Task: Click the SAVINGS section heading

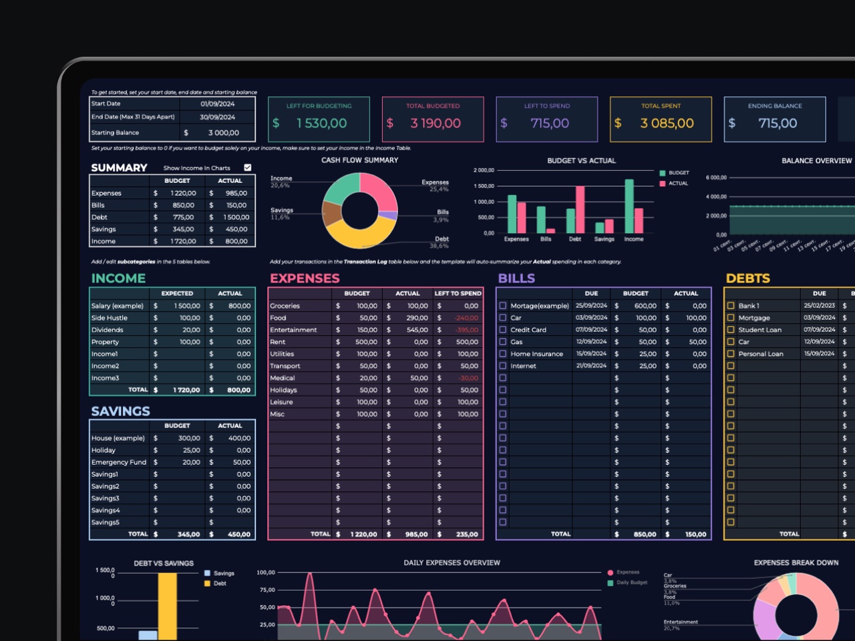Action: pos(120,411)
